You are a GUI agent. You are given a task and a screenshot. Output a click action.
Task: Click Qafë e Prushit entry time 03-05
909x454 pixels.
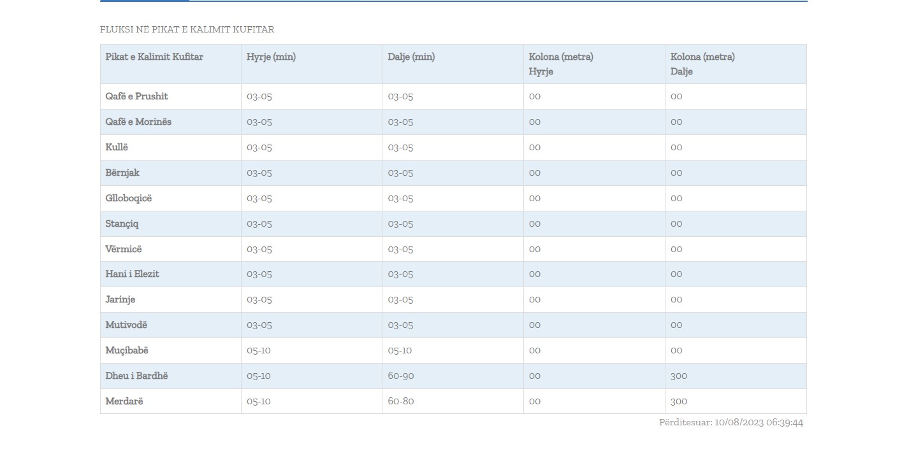259,96
